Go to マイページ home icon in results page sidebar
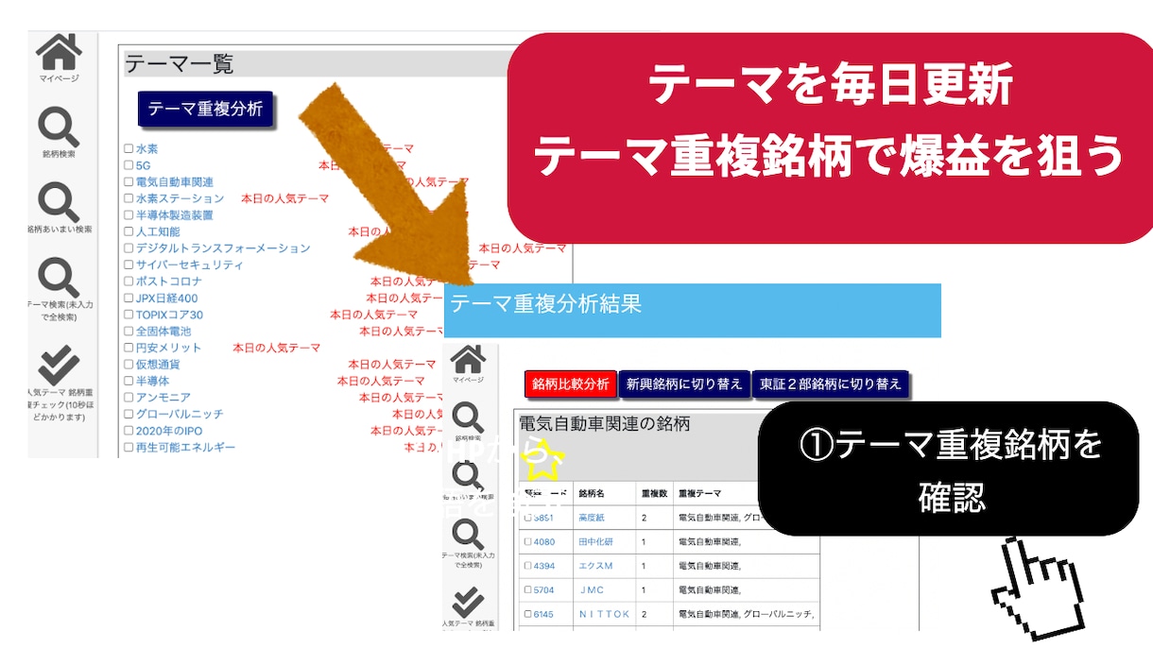This screenshot has height=648, width=1153. (x=467, y=359)
